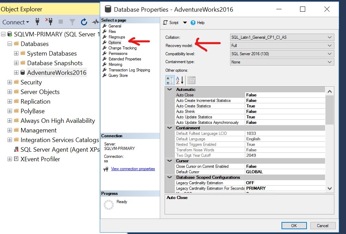Screen dimensions: 346x234
Task: Open the General page
Action: (x=115, y=26)
